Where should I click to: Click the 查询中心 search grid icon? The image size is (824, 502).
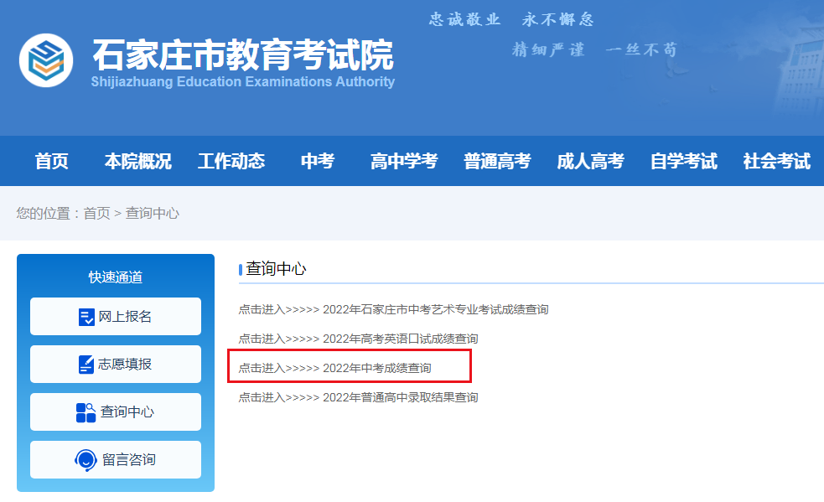[86, 412]
